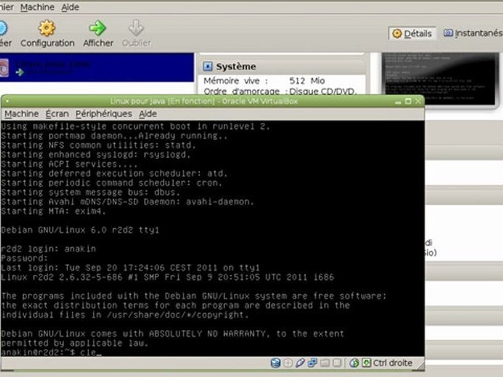The height and width of the screenshot is (377, 503).
Task: Open Aide menu of the VM window
Action: pyautogui.click(x=148, y=114)
